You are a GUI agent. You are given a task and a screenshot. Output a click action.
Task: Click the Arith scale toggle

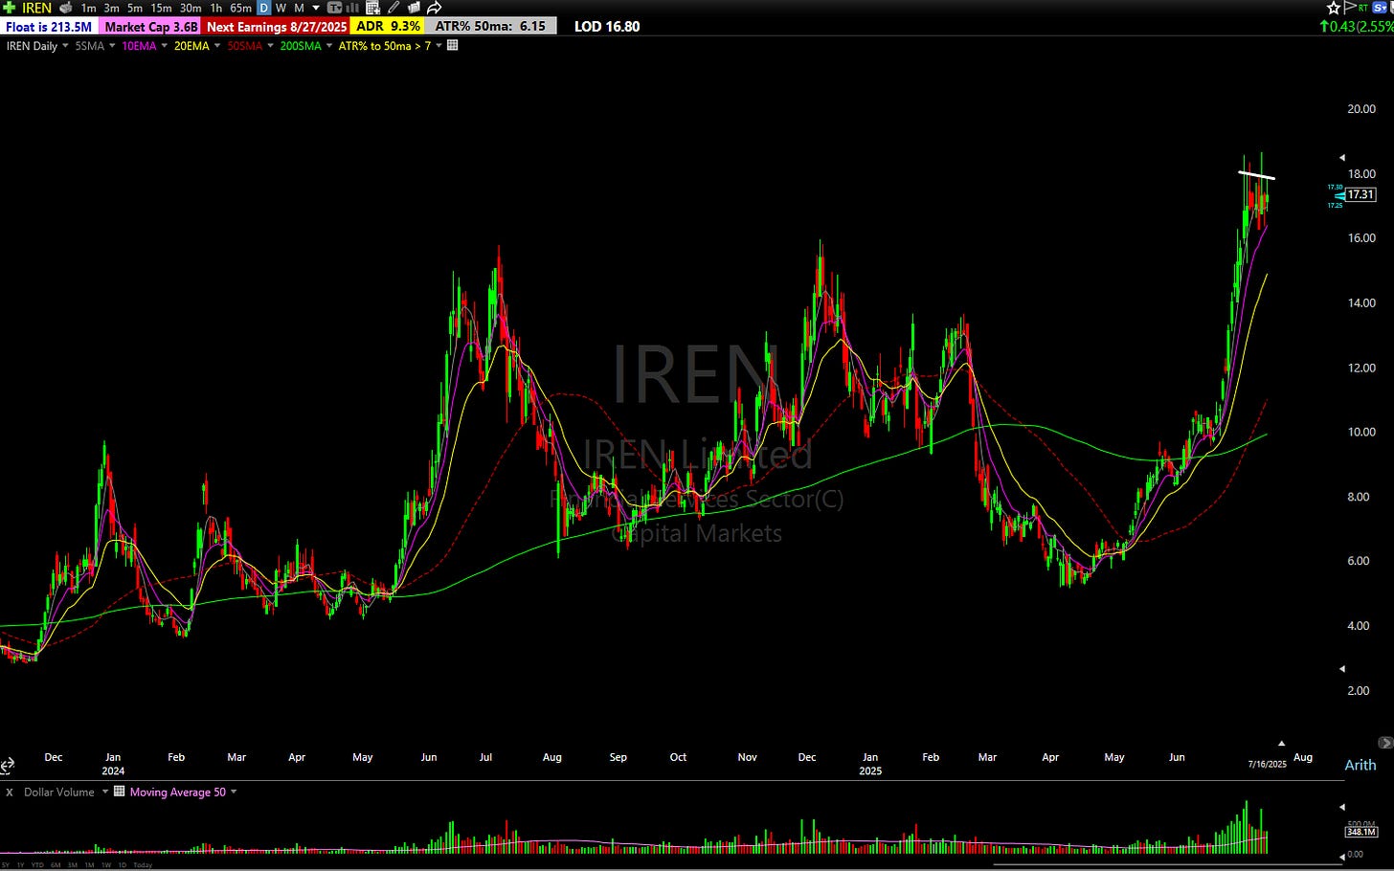[x=1360, y=765]
